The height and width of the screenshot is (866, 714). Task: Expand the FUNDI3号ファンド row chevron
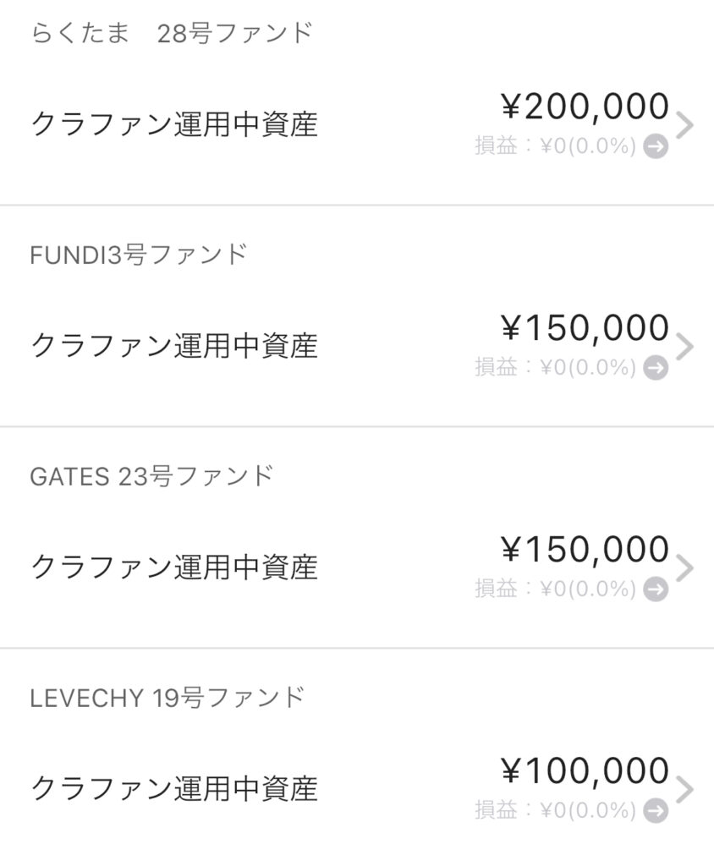click(685, 347)
